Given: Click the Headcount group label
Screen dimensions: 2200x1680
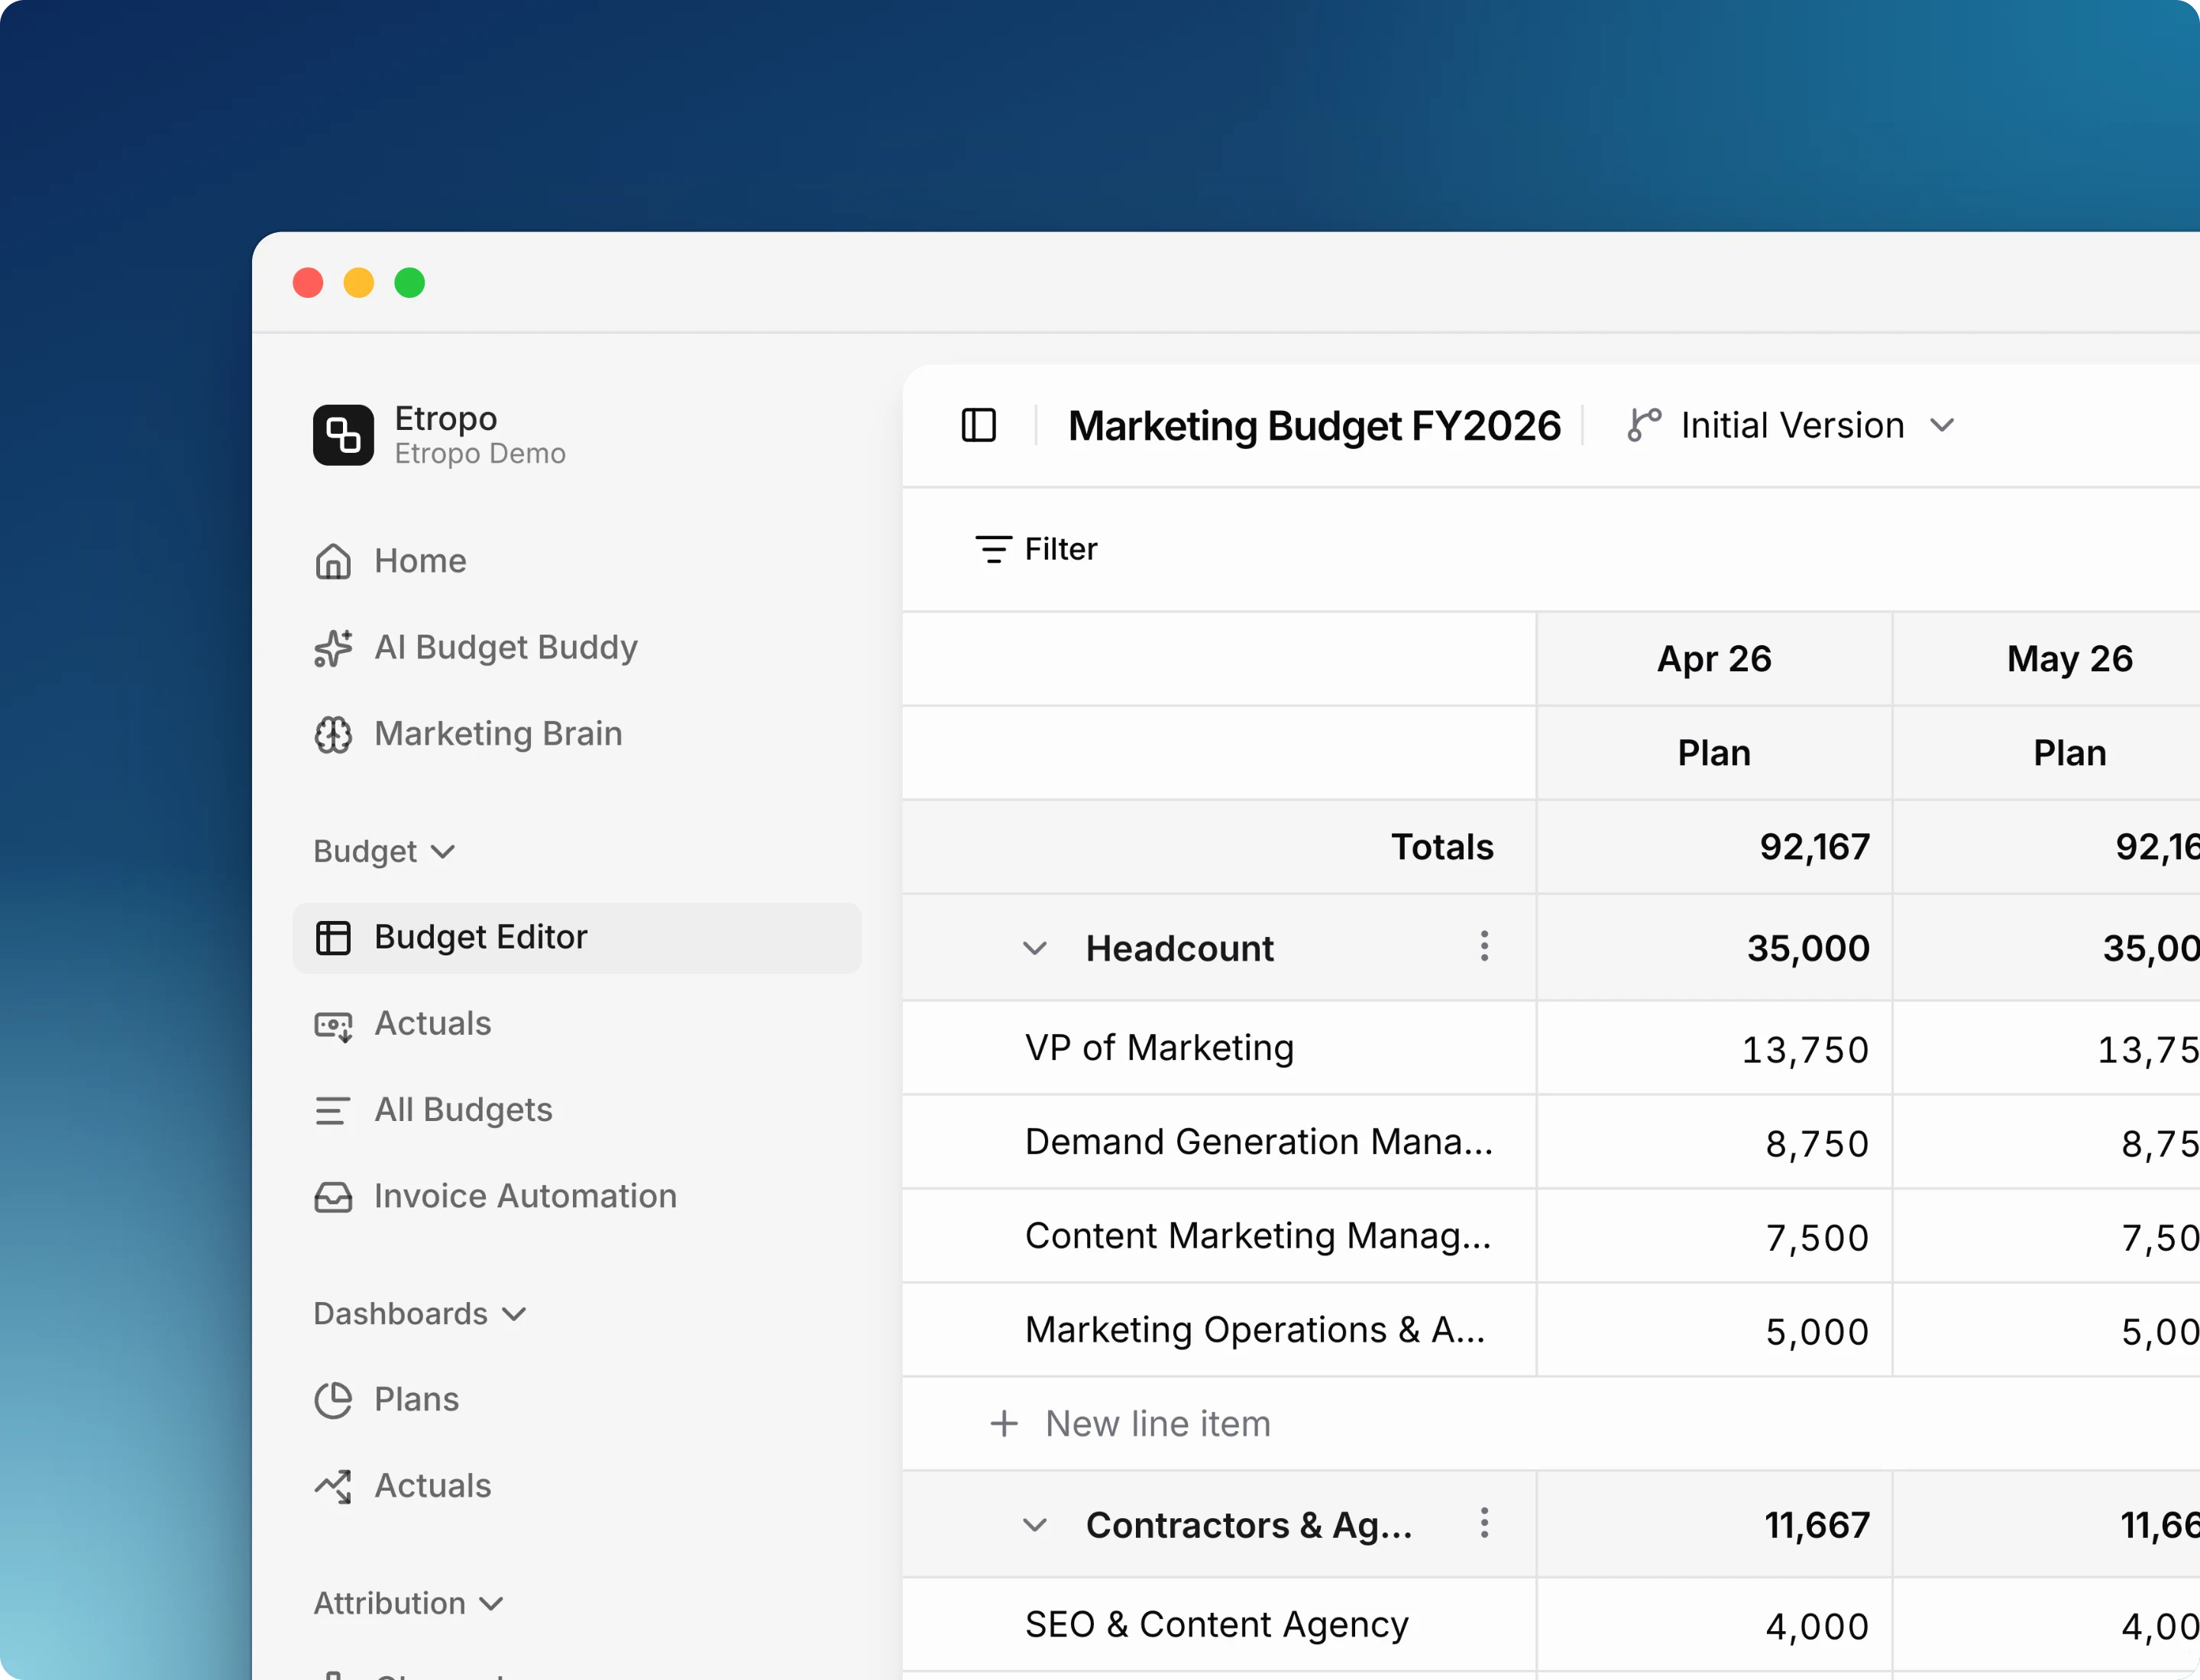Looking at the screenshot, I should pyautogui.click(x=1179, y=948).
